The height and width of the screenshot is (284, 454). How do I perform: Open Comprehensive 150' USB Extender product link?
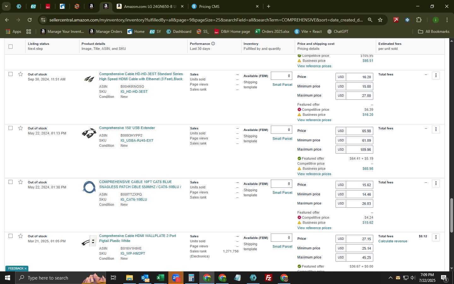pos(127,128)
